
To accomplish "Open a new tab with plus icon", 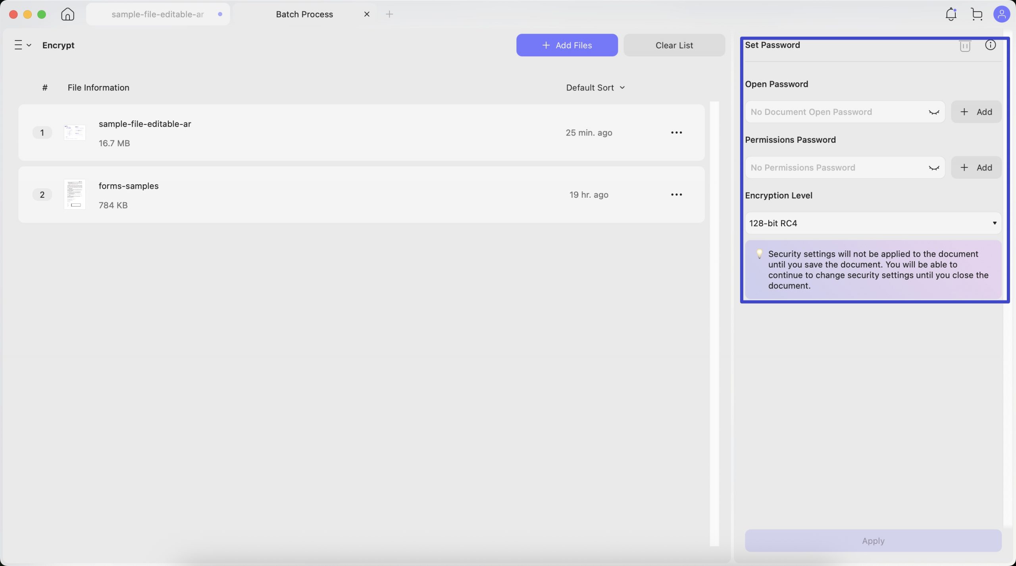I will pos(389,14).
